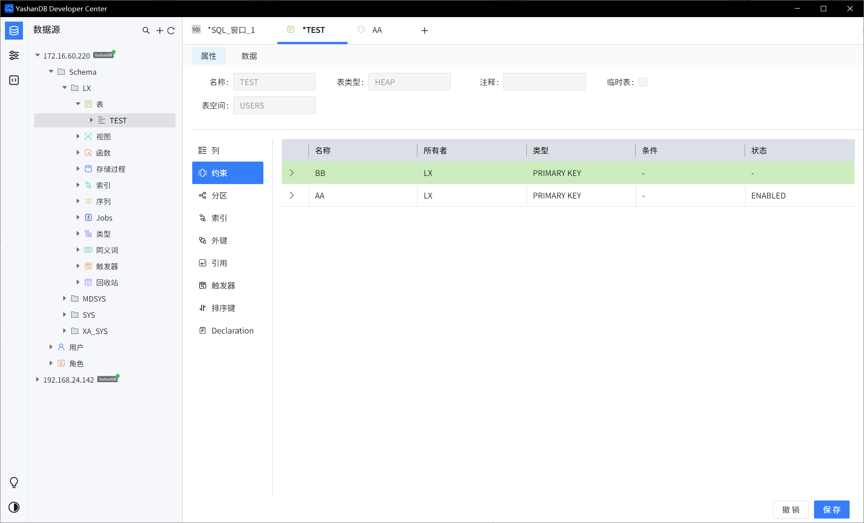The image size is (864, 523).
Task: Click the lightbulb tips icon
Action: pos(14,482)
